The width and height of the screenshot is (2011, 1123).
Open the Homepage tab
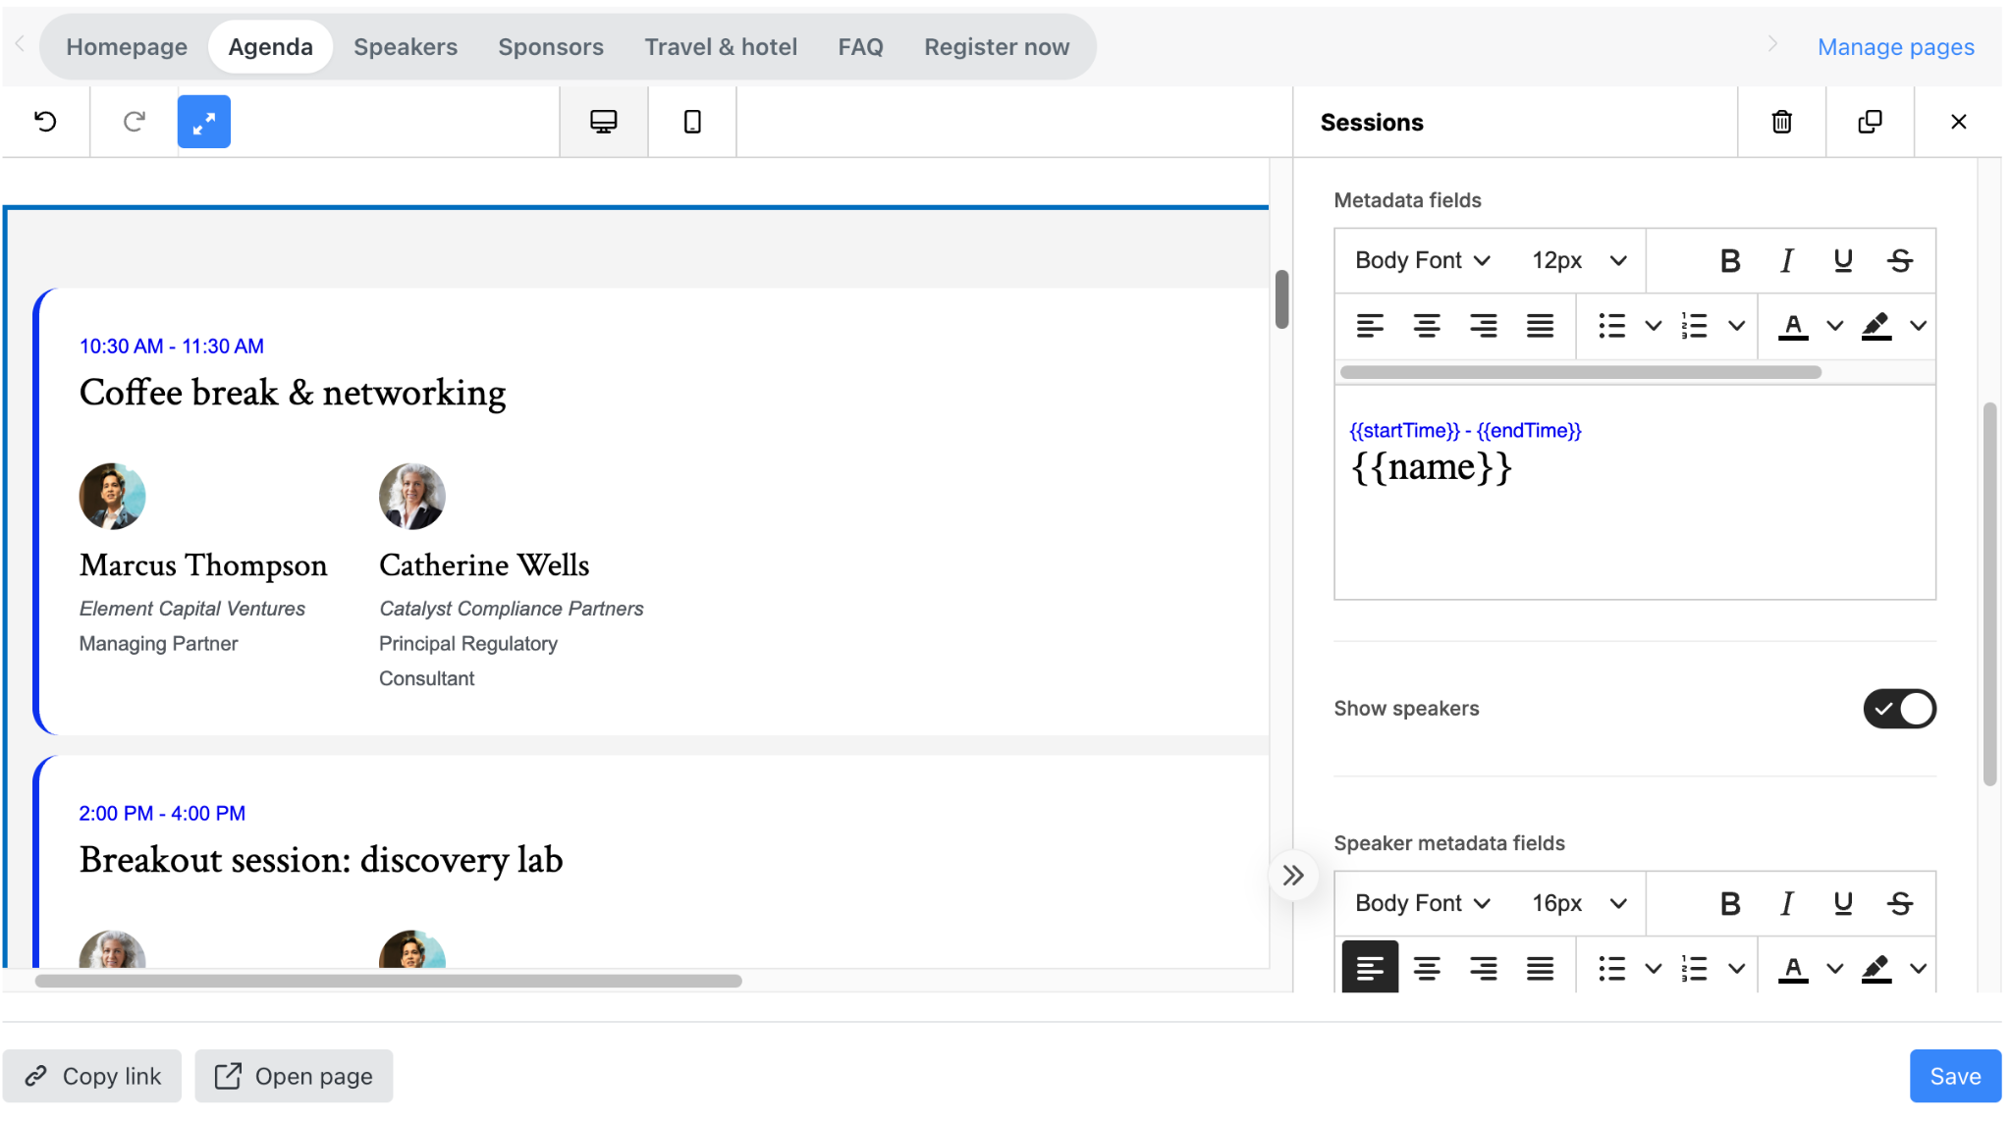(127, 46)
